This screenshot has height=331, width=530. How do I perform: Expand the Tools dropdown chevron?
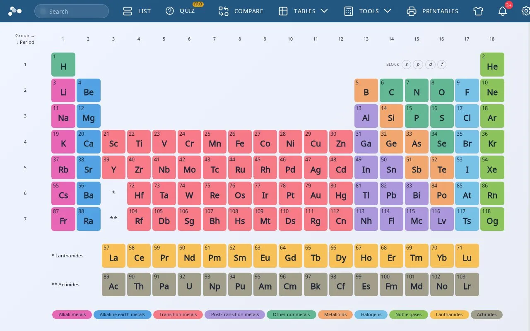pos(388,11)
